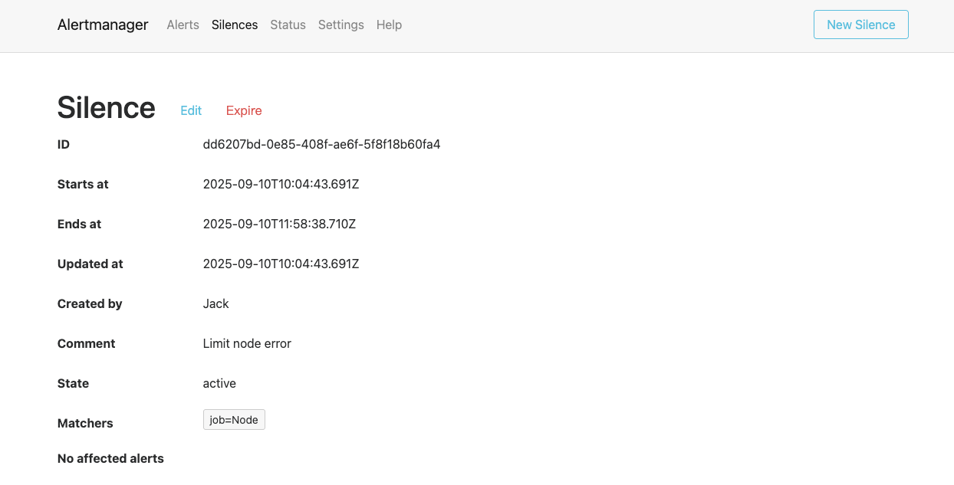This screenshot has height=485, width=954.
Task: Select the Updated at timestamp
Action: pos(281,264)
